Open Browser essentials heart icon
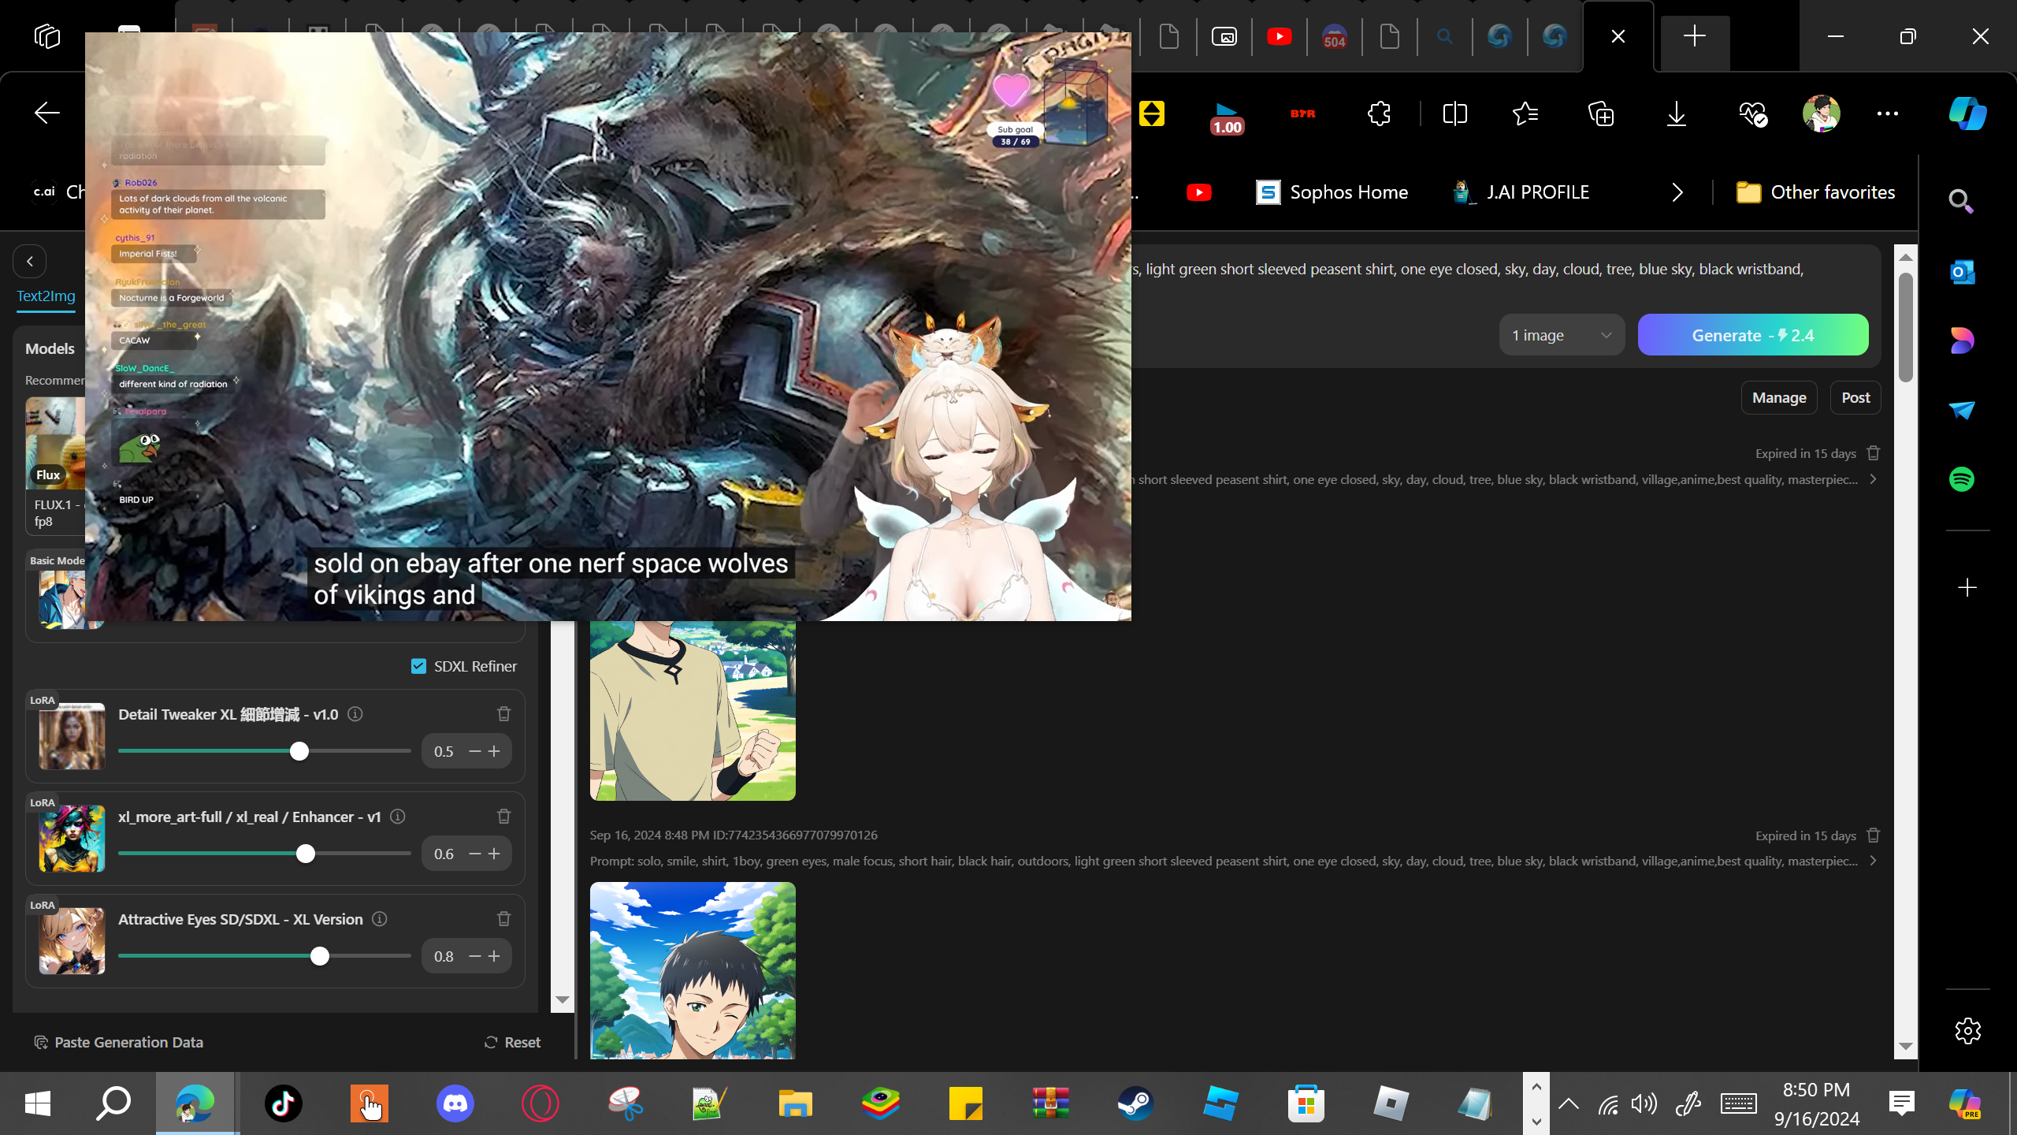 point(1752,113)
